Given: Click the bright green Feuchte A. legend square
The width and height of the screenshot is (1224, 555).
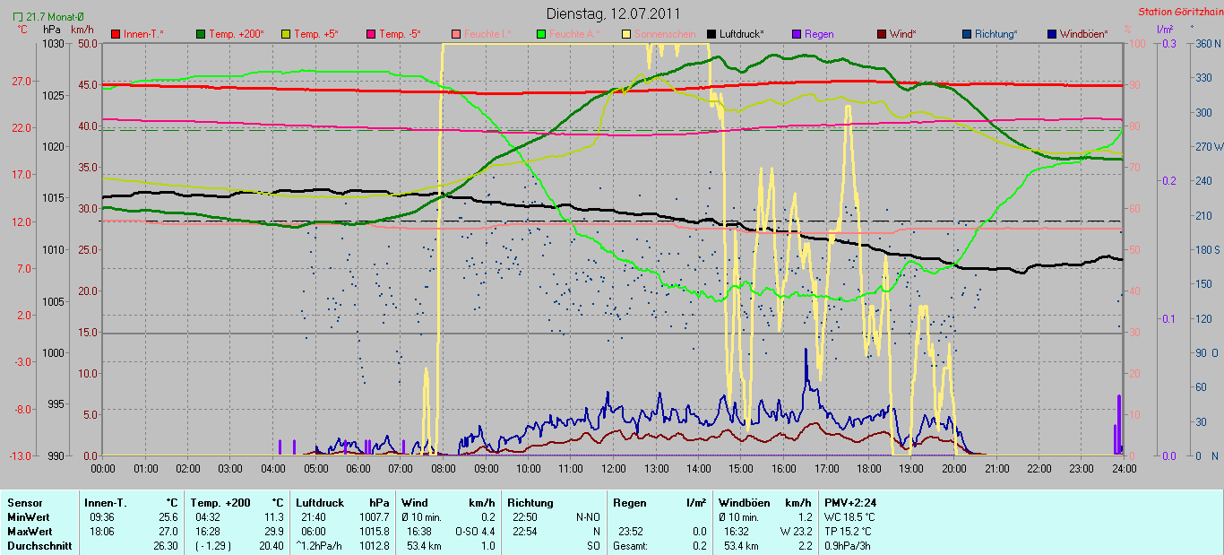Looking at the screenshot, I should 540,34.
